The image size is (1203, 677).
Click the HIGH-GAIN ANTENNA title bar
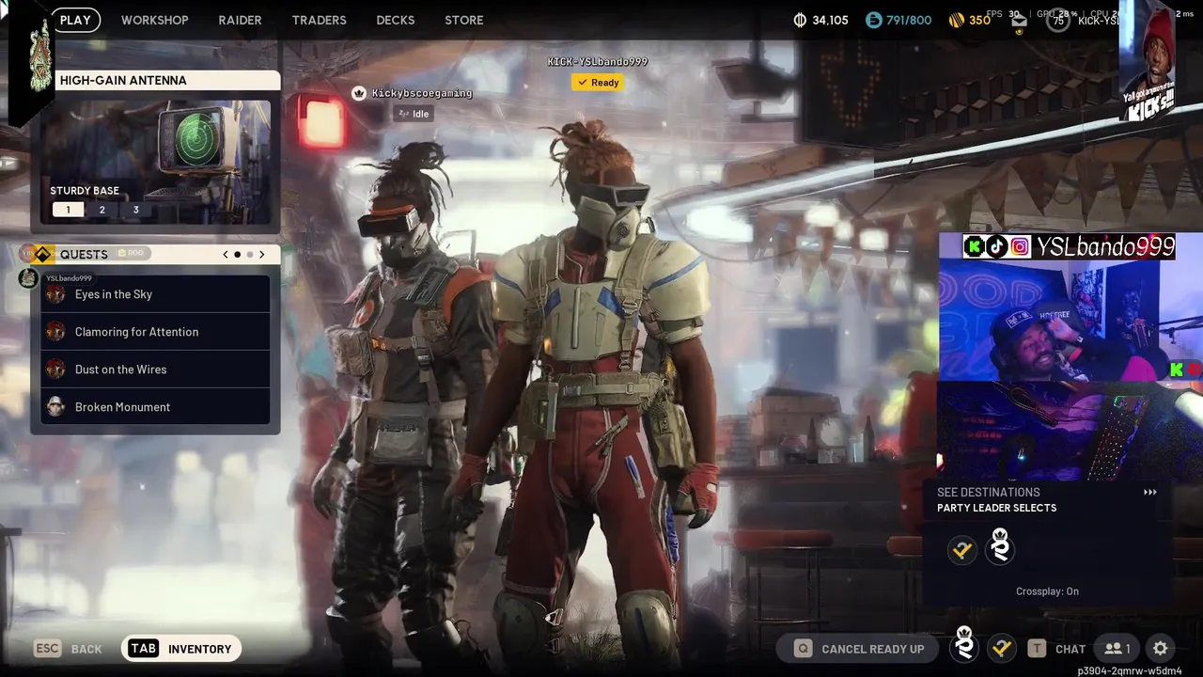coord(167,80)
